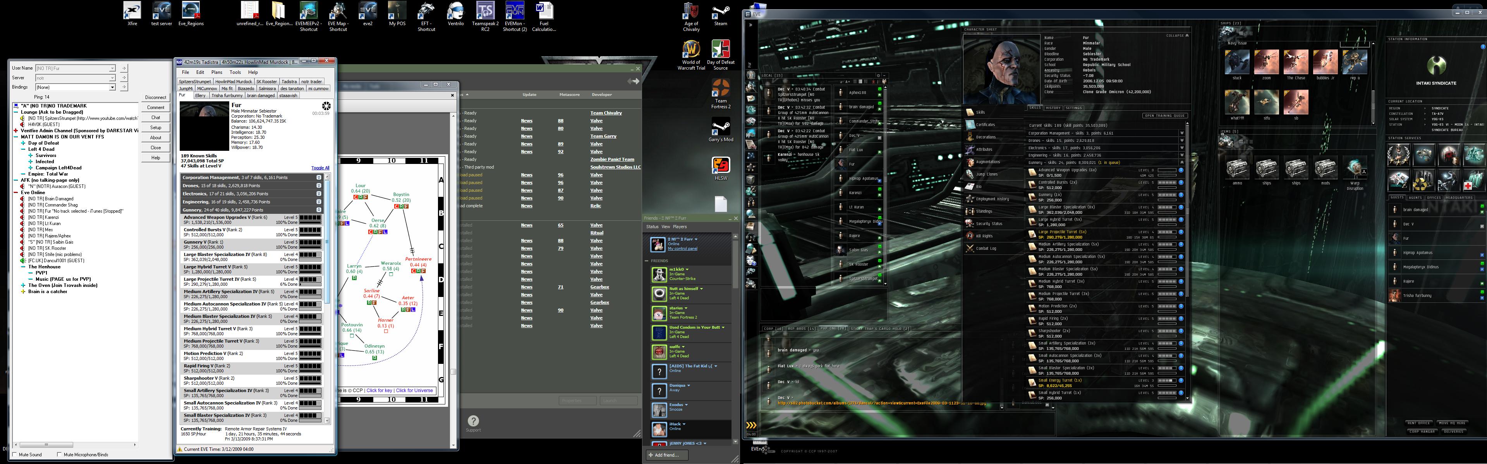Expand the Drones skill group in EVEMon
The height and width of the screenshot is (464, 1487).
click(x=319, y=186)
